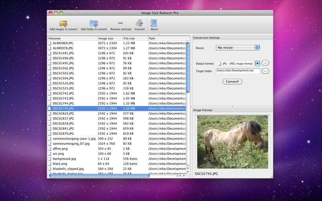Click file icon beside DSC01525.JPG
This screenshot has height=201, width=322.
[50, 88]
